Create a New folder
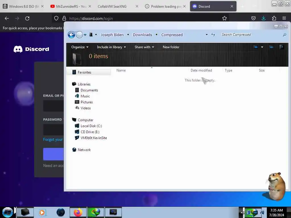The height and width of the screenshot is (218, 291). click(171, 47)
